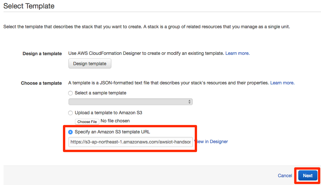Image resolution: width=321 pixels, height=185 pixels.
Task: Open View in Designer link
Action: [x=211, y=142]
